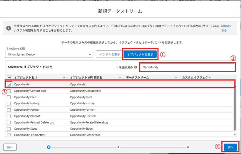Click the Opportunity search input field
Viewport: 241px width, 154px height.
click(187, 67)
